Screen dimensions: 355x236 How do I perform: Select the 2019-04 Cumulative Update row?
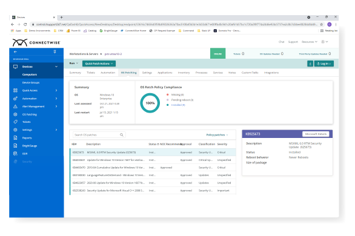click(153, 168)
